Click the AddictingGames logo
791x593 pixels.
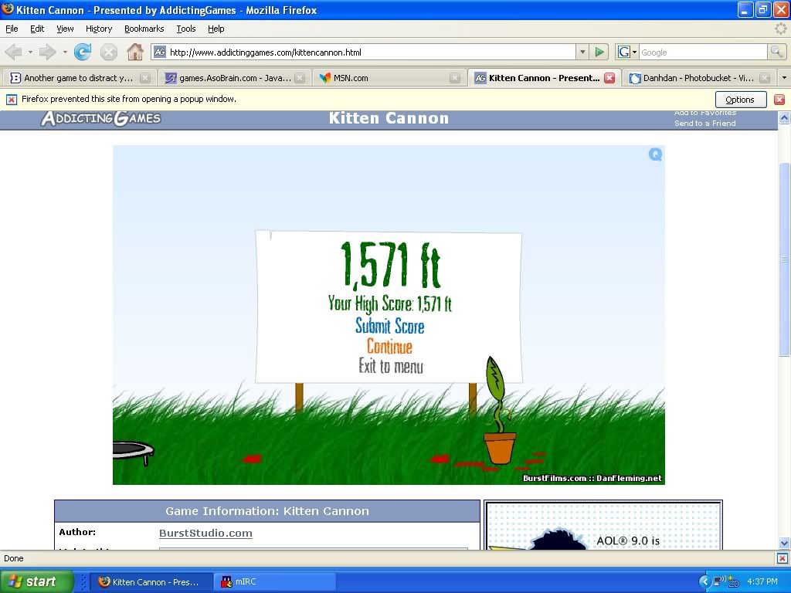pos(101,118)
